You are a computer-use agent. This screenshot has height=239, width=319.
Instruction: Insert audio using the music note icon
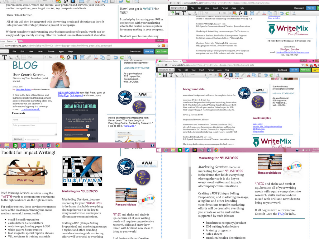tap(68, 58)
